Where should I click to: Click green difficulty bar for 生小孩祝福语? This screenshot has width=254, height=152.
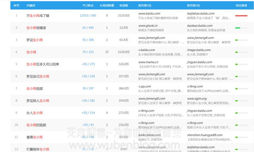coord(238,28)
